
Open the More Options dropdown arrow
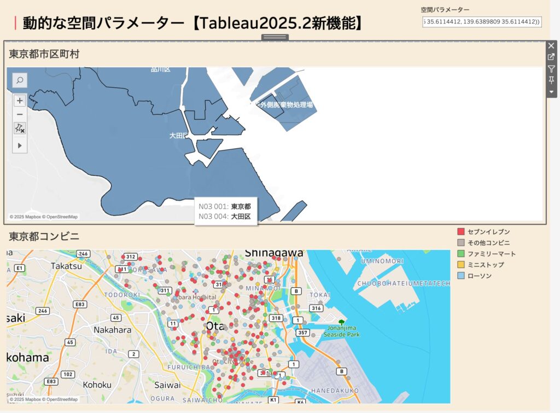[x=551, y=92]
